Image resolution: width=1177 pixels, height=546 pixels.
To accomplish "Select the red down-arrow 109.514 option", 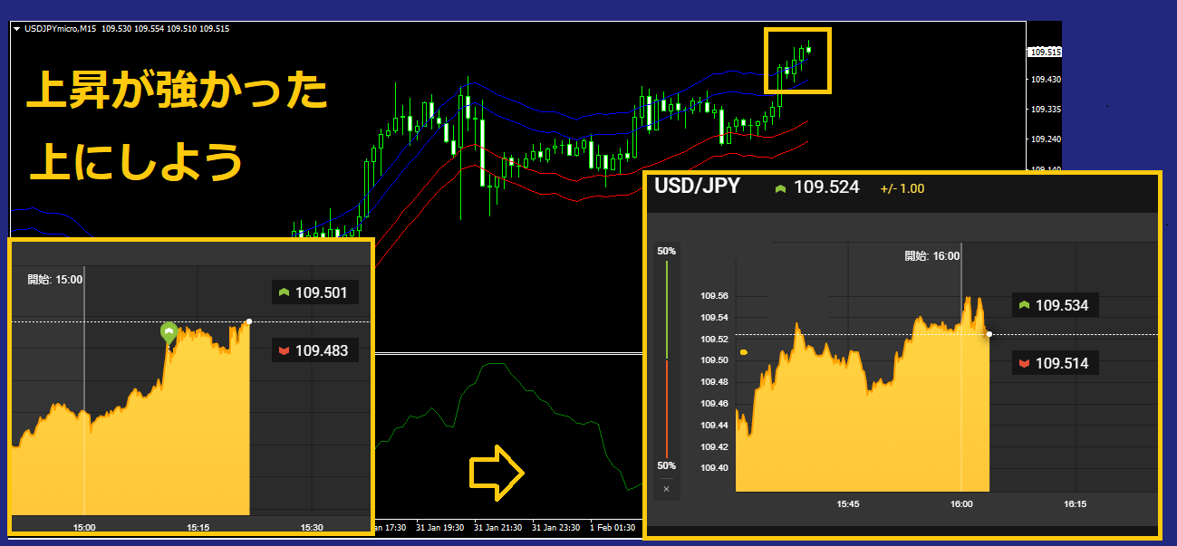I will 1055,363.
